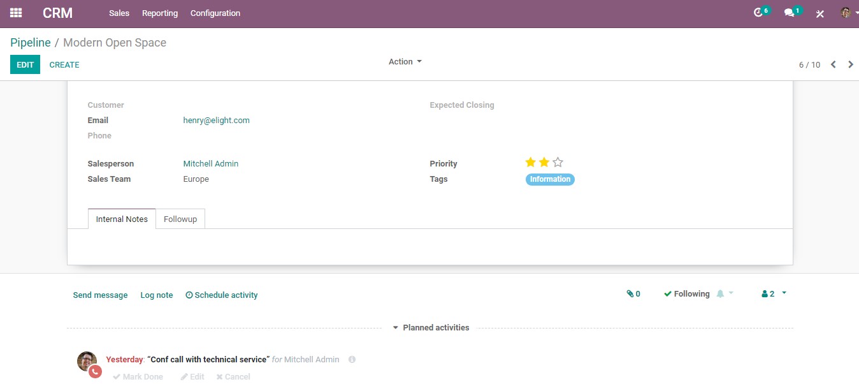
Task: Click the EDIT button
Action: pyautogui.click(x=25, y=64)
